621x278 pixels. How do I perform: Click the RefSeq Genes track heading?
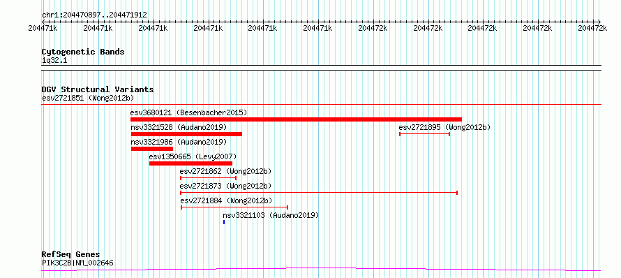[70, 254]
